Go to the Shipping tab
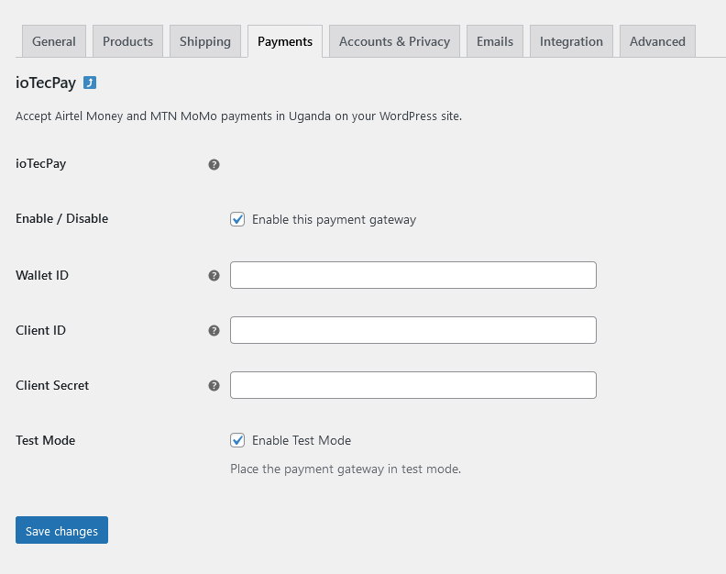 [x=205, y=41]
